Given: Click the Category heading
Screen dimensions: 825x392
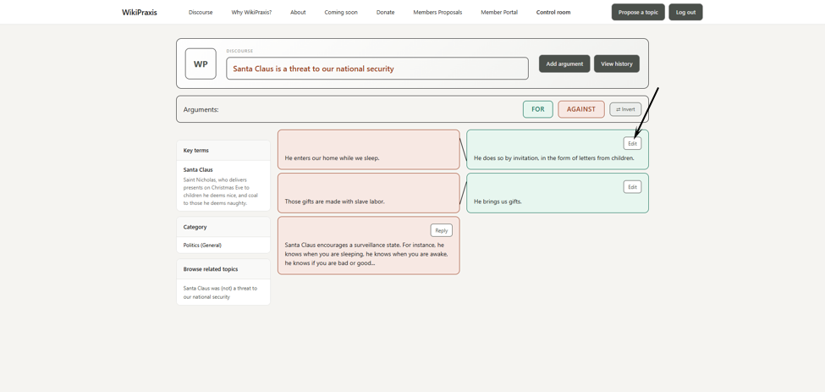Looking at the screenshot, I should click(x=195, y=227).
